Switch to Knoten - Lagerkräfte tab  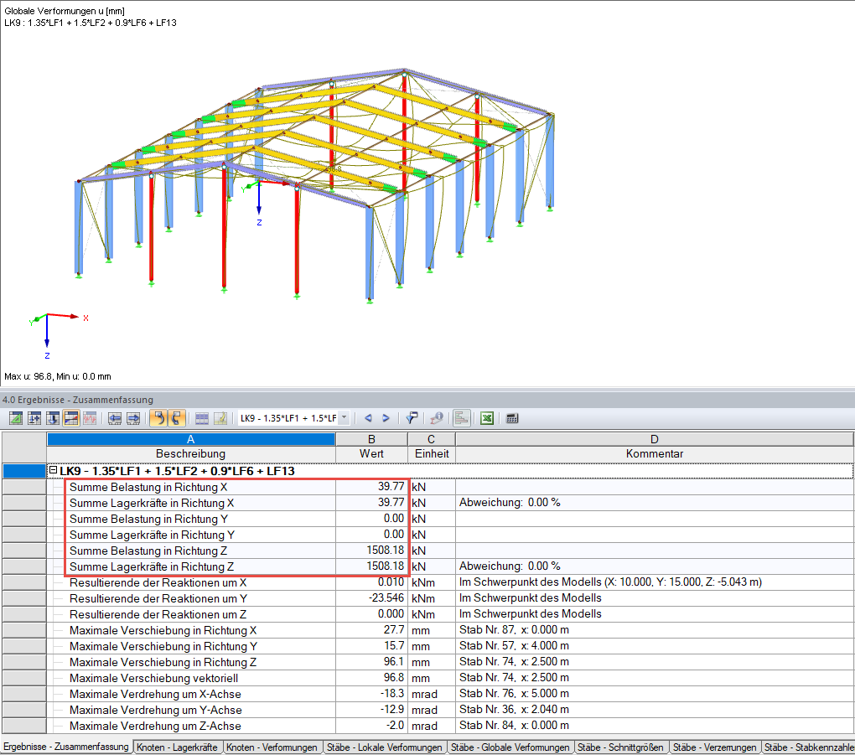[177, 747]
